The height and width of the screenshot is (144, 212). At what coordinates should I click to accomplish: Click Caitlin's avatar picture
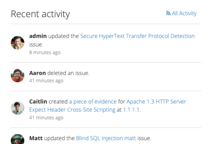point(18,108)
